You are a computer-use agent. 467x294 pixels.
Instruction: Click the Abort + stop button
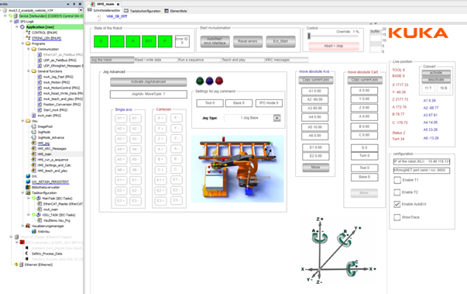tap(334, 46)
